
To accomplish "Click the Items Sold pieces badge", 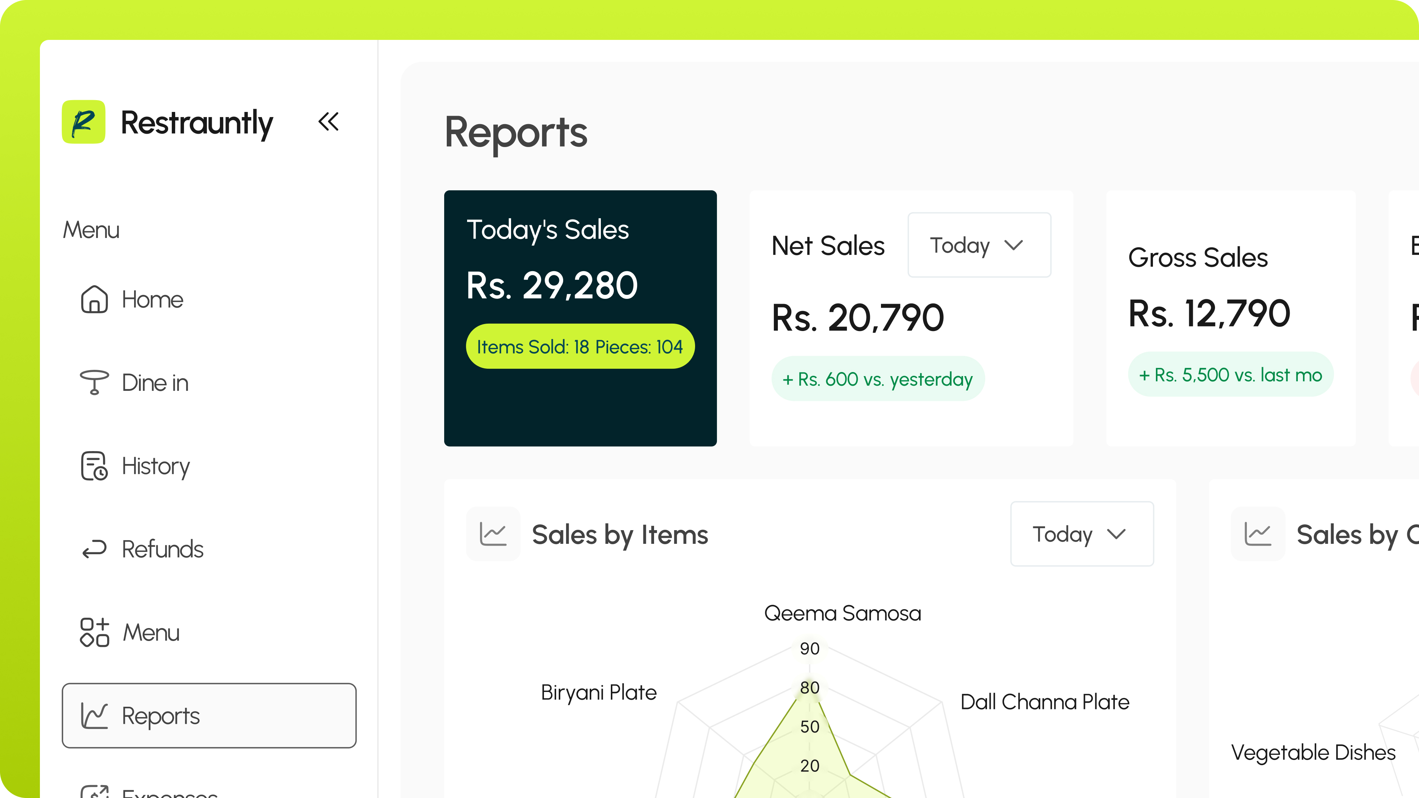I will point(580,347).
